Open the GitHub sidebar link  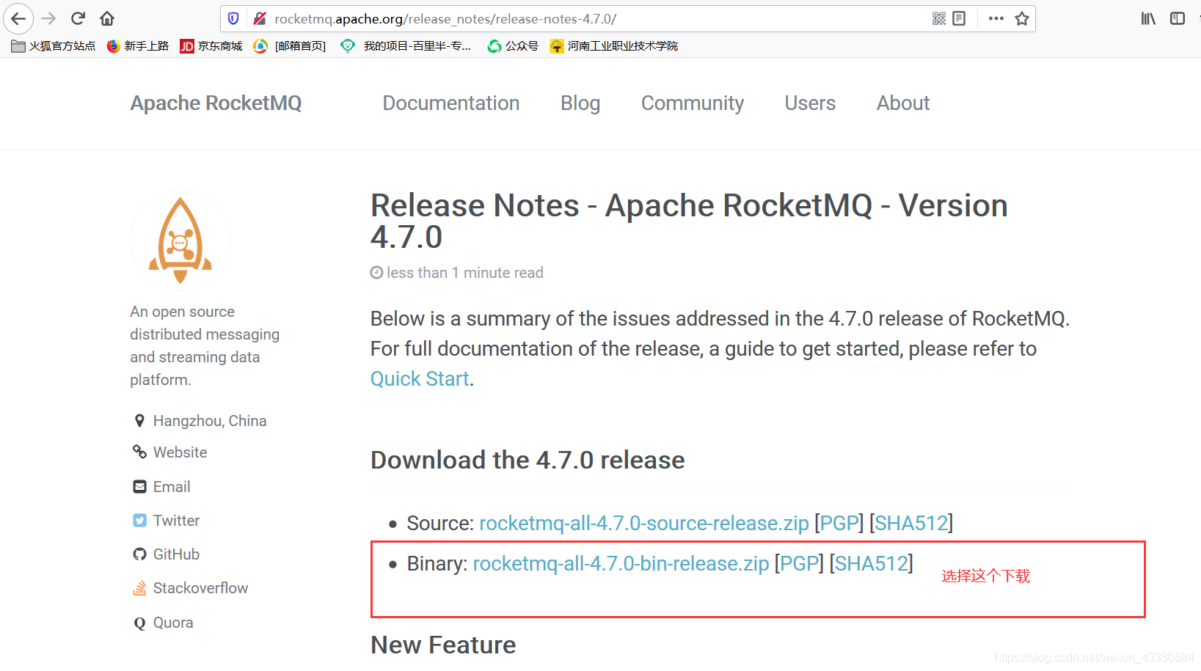click(176, 554)
